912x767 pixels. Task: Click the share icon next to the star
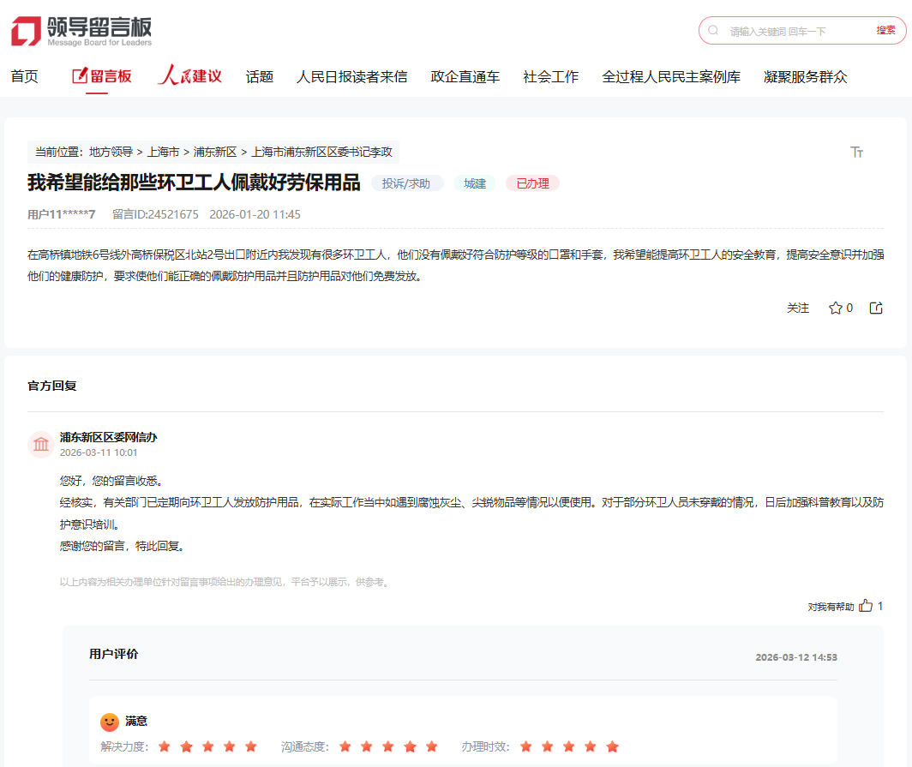coord(875,308)
